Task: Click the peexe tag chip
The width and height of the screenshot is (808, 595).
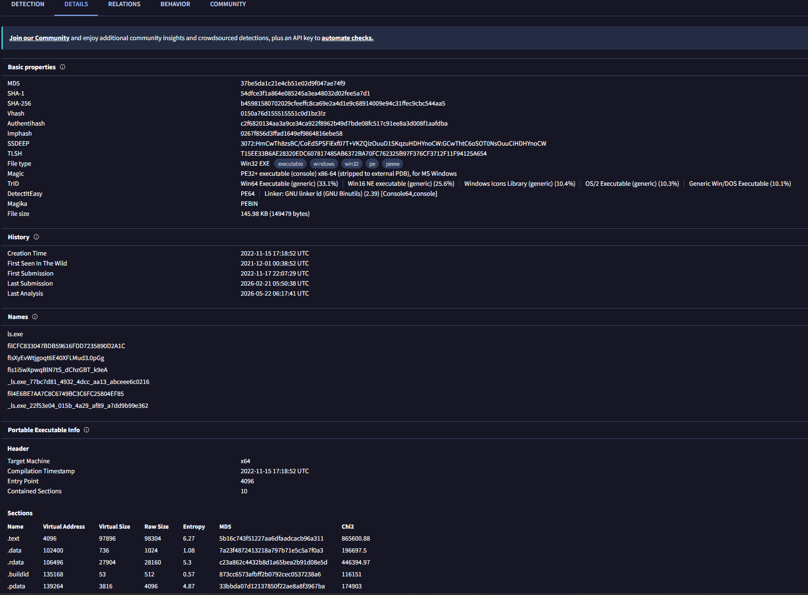Action: click(x=393, y=164)
